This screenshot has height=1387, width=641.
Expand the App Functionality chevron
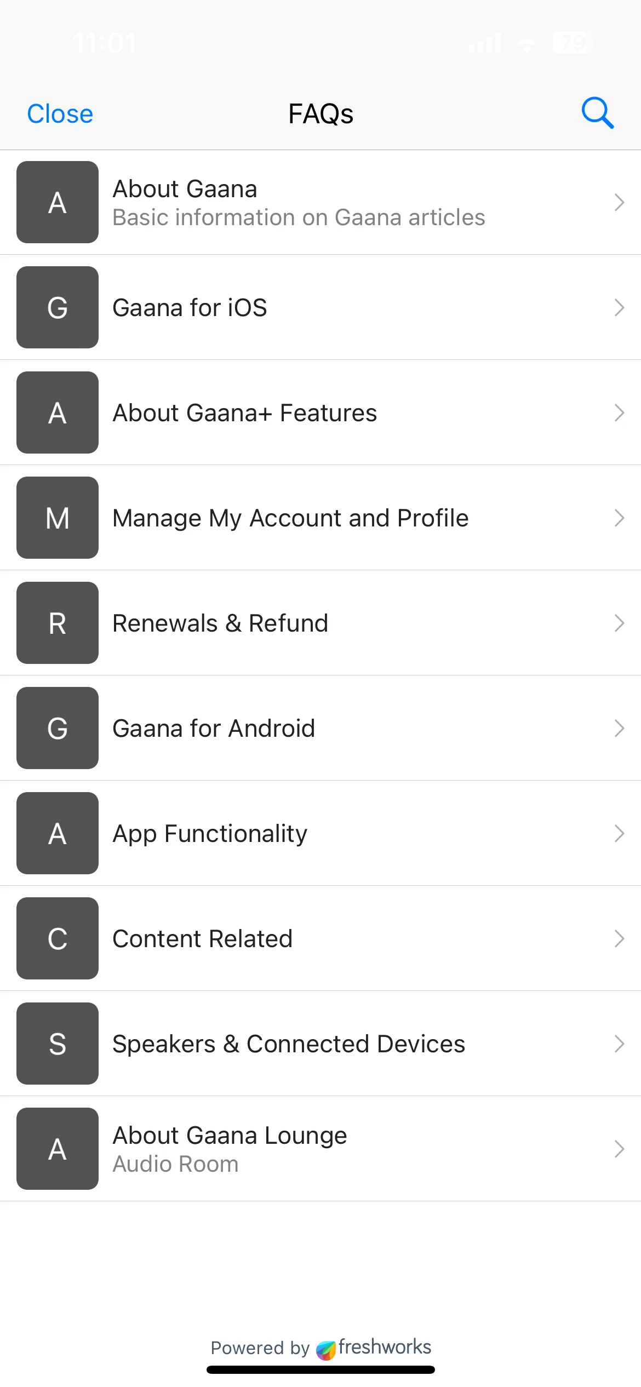pyautogui.click(x=619, y=834)
